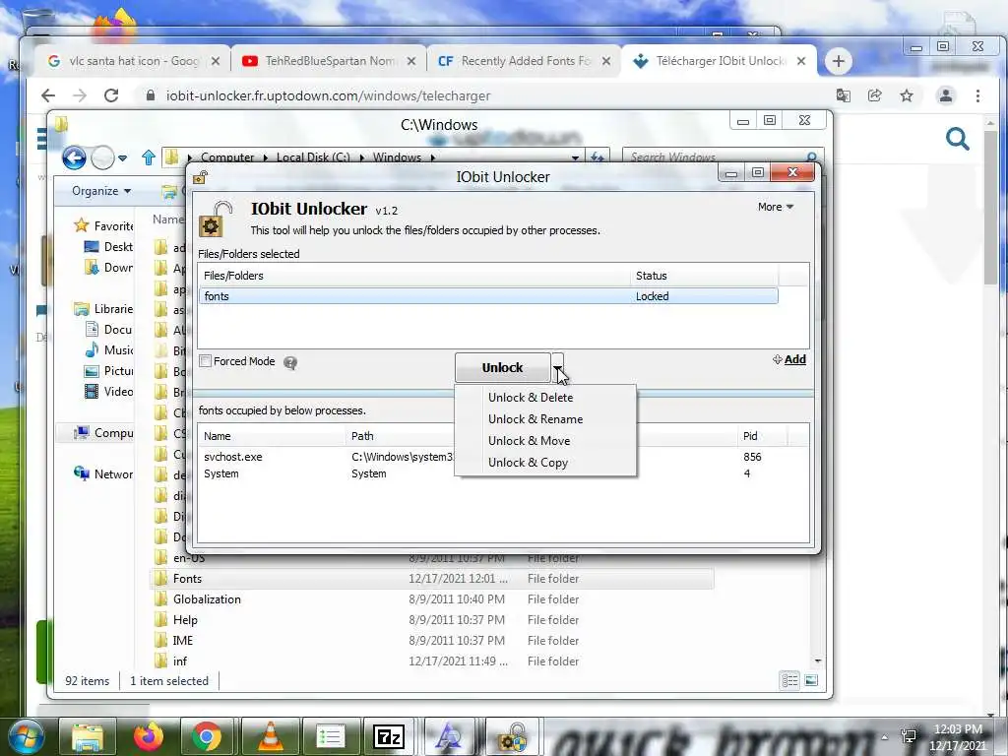Image resolution: width=1008 pixels, height=756 pixels.
Task: Click the Explorer address bar history dropdown
Action: (x=575, y=157)
